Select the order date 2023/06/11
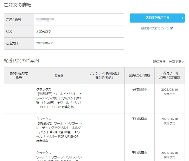This screenshot has height=161, width=189. click(x=45, y=43)
